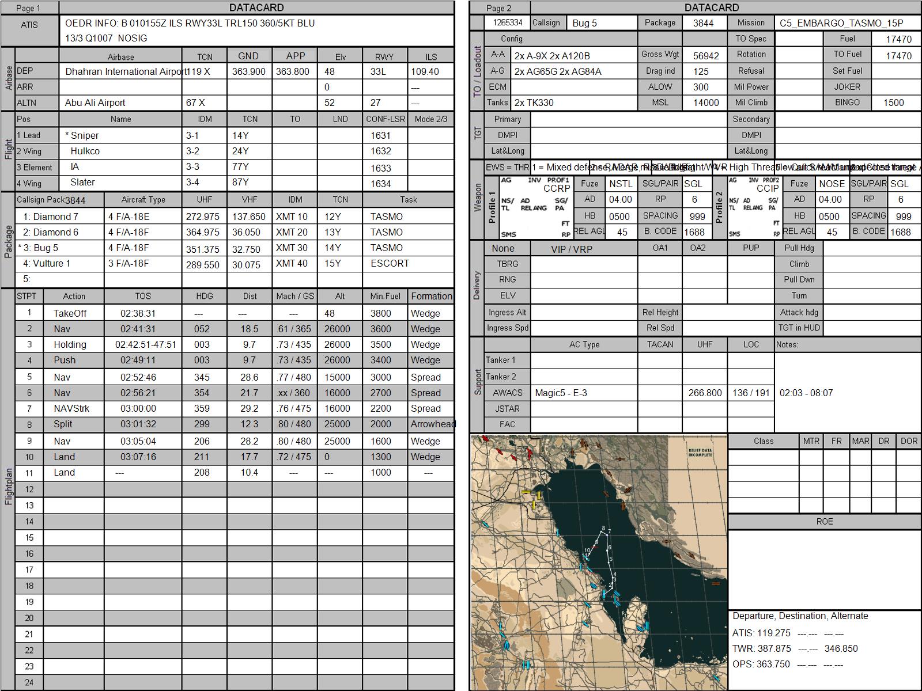
Task: Click the Package number 3844 on Page 2 header
Action: pos(703,23)
